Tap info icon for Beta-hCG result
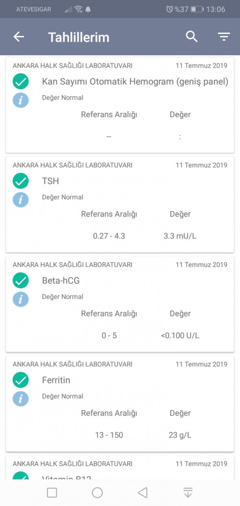Image resolution: width=240 pixels, height=506 pixels. (21, 299)
